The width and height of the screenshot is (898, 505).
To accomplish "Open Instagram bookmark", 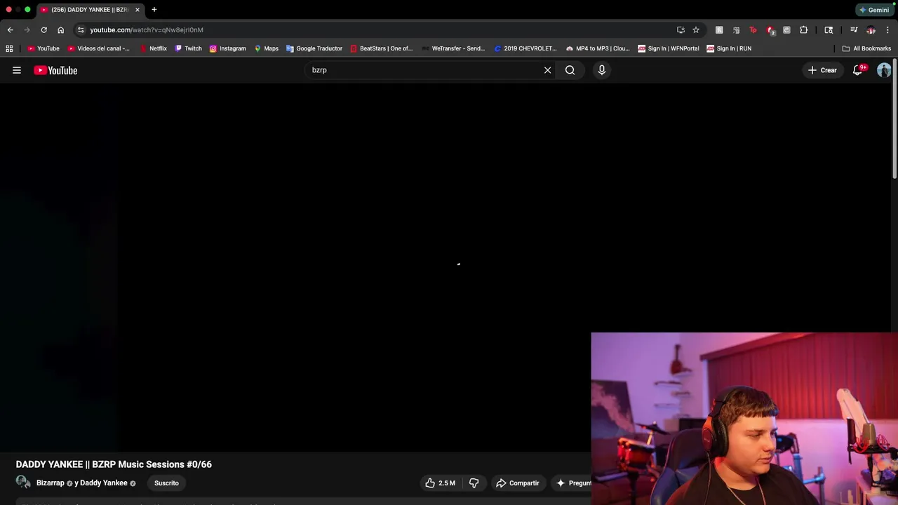I will [228, 48].
